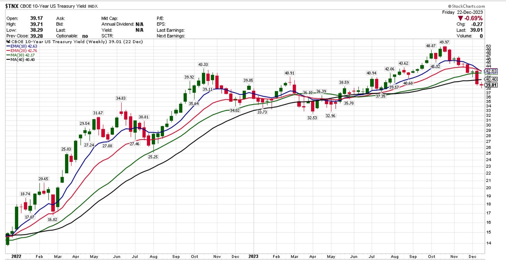Click the green MA(30) legend line marker
Screen dimensions: 506x260
(x=8, y=55)
